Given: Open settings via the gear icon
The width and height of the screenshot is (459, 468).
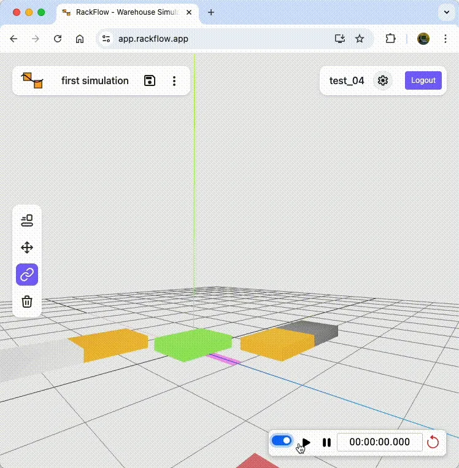Looking at the screenshot, I should pyautogui.click(x=384, y=80).
